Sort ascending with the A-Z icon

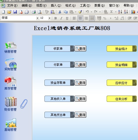pyautogui.click(x=120, y=12)
